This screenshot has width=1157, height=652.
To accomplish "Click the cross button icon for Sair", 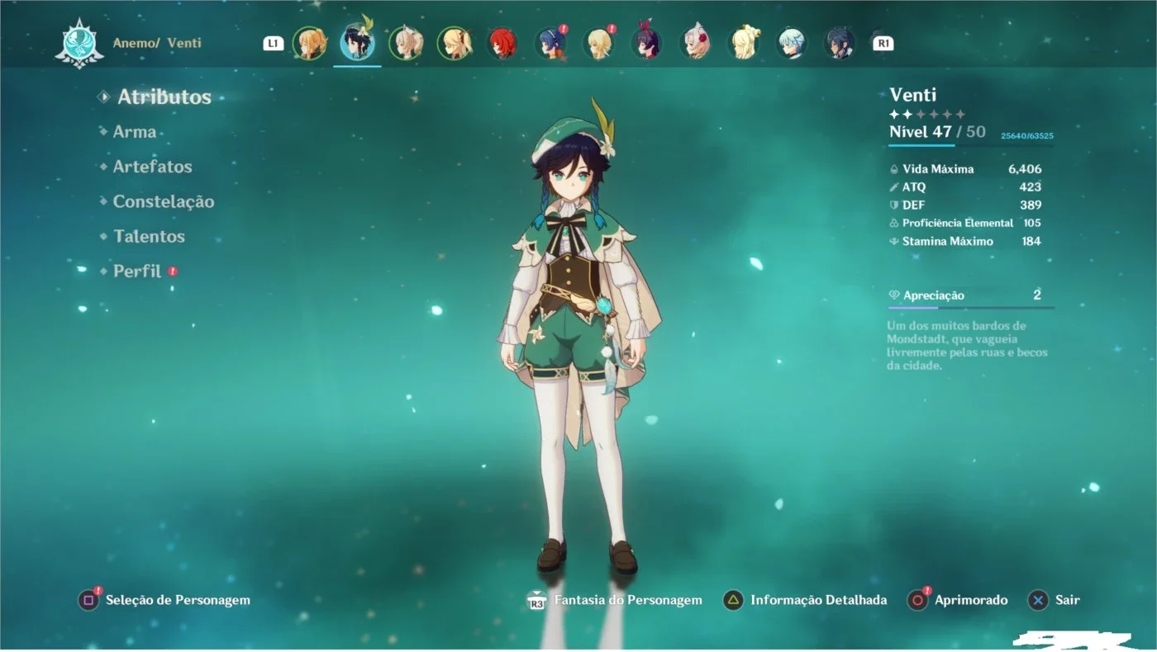I will tap(1038, 600).
